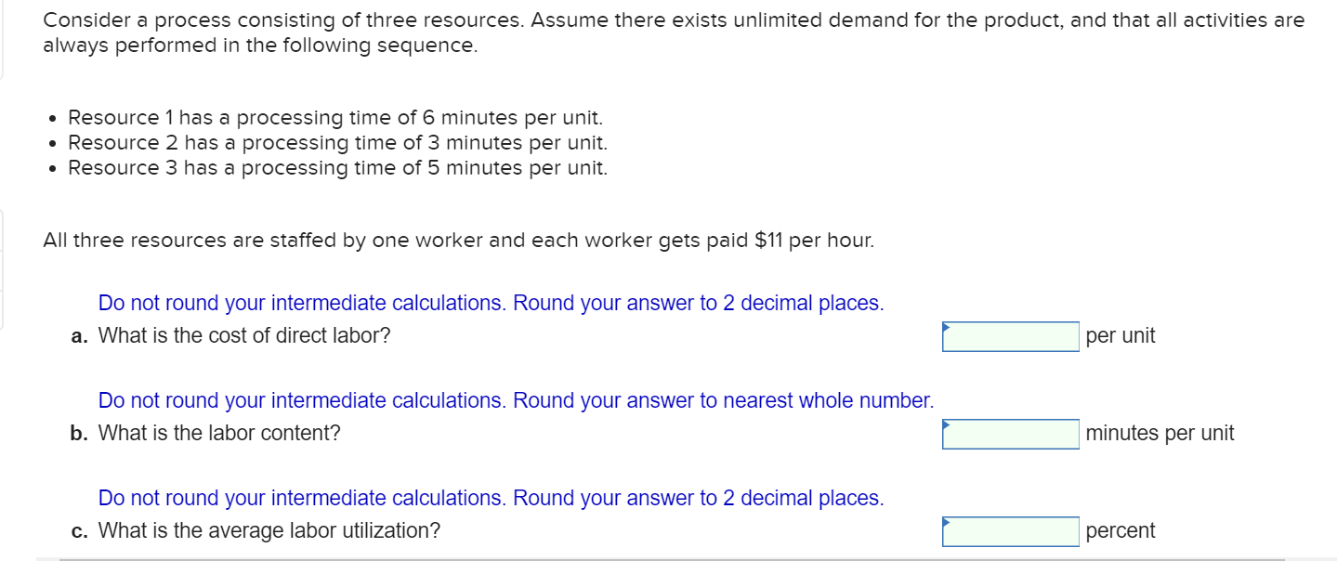The height and width of the screenshot is (561, 1337).
Task: Click the 'per unit' label
Action: point(1119,336)
